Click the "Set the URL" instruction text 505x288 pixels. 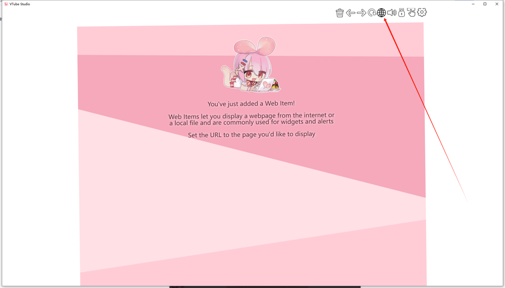tap(251, 135)
